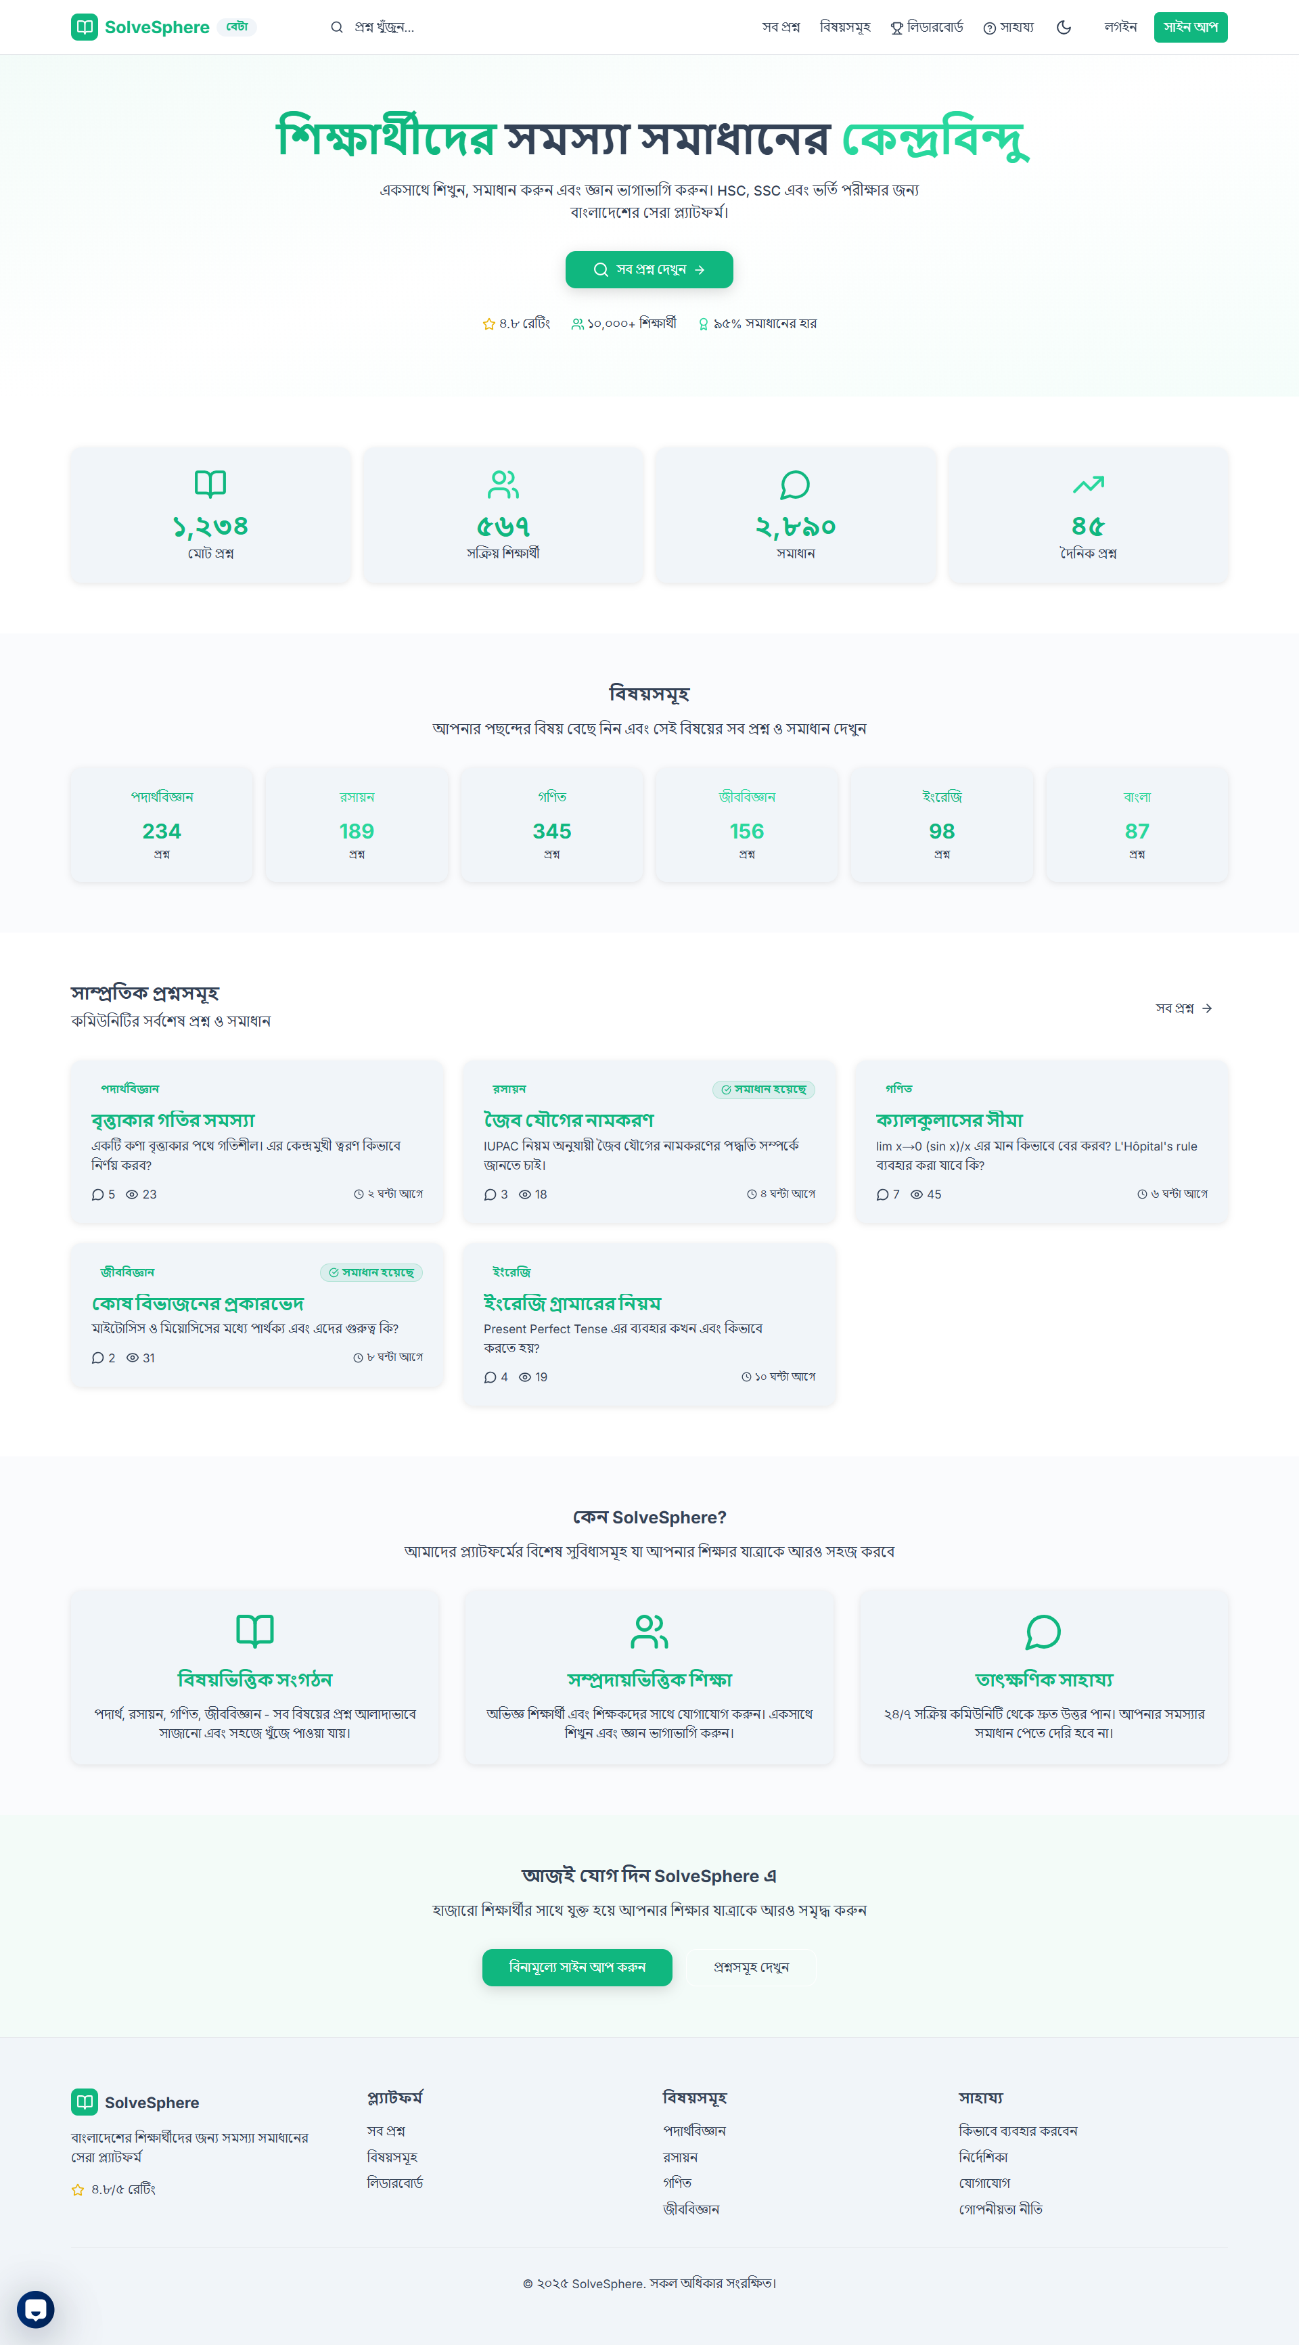Click views eye icon on ক্যালকুলাসের সীমা card
Image resolution: width=1299 pixels, height=2345 pixels.
tap(917, 1194)
